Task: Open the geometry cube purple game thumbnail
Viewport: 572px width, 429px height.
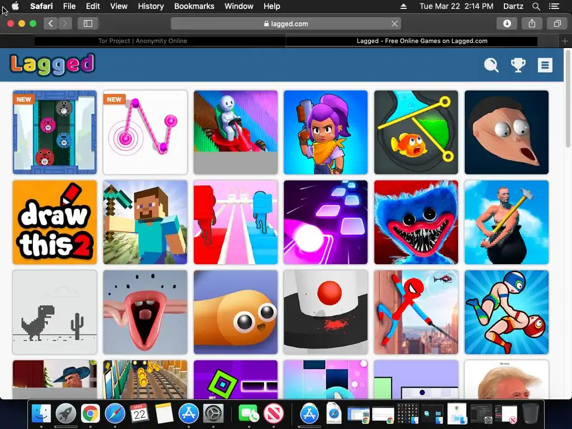Action: (236, 379)
